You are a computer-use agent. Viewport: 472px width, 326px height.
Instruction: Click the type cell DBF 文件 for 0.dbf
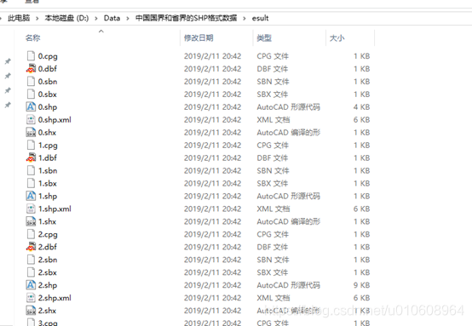[x=273, y=69]
